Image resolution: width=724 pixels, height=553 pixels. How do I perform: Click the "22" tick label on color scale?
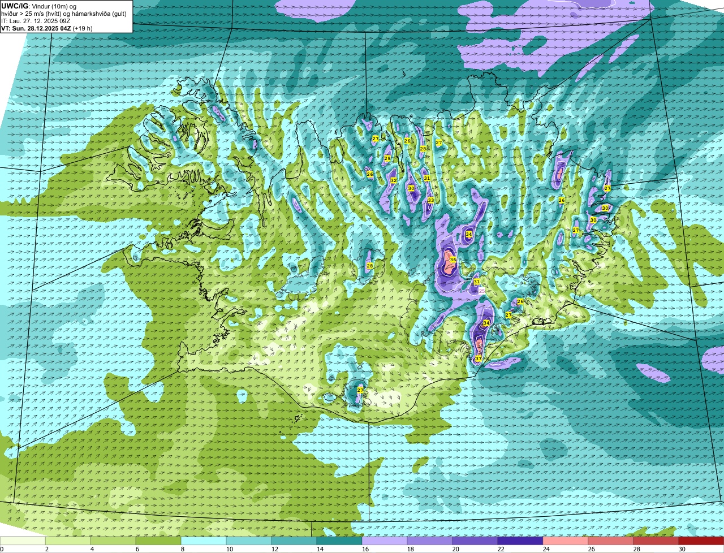pos(501,549)
